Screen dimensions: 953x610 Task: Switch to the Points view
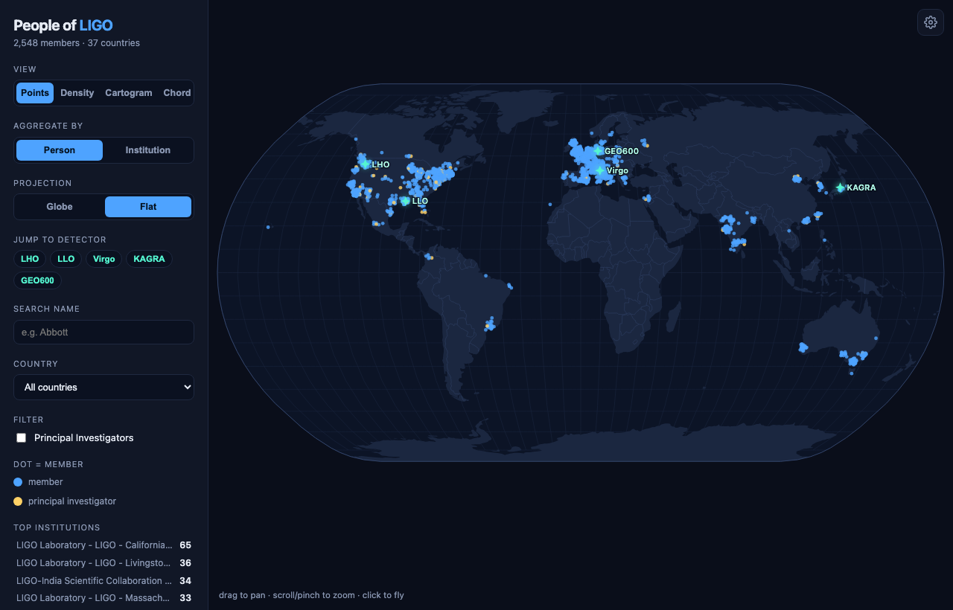tap(35, 93)
